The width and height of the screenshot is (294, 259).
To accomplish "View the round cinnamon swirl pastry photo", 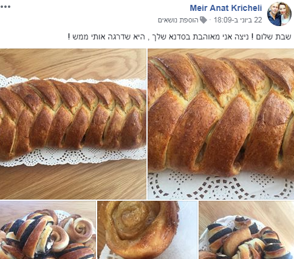I will pyautogui.click(x=147, y=230).
